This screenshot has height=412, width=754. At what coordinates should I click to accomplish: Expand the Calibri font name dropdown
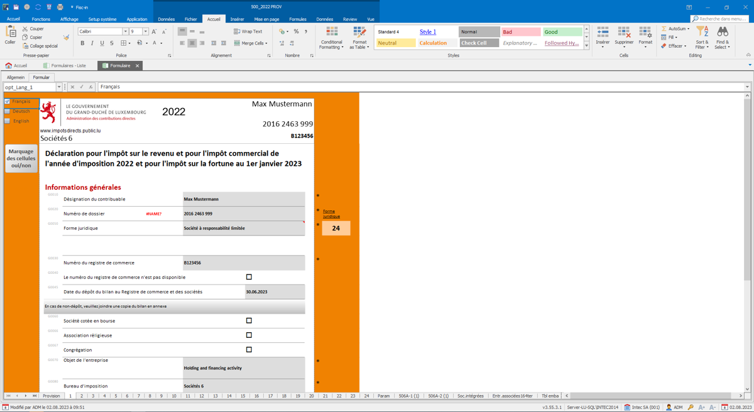coord(125,31)
